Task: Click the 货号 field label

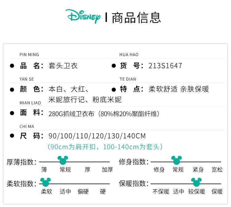Action: coord(132,66)
